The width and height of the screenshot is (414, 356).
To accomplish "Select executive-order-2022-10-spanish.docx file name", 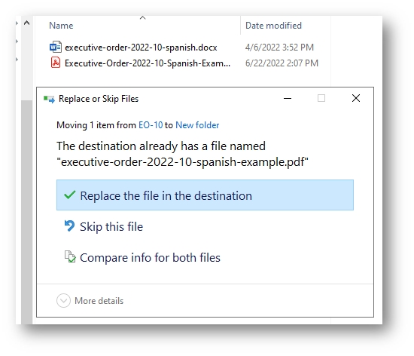I will (x=141, y=48).
